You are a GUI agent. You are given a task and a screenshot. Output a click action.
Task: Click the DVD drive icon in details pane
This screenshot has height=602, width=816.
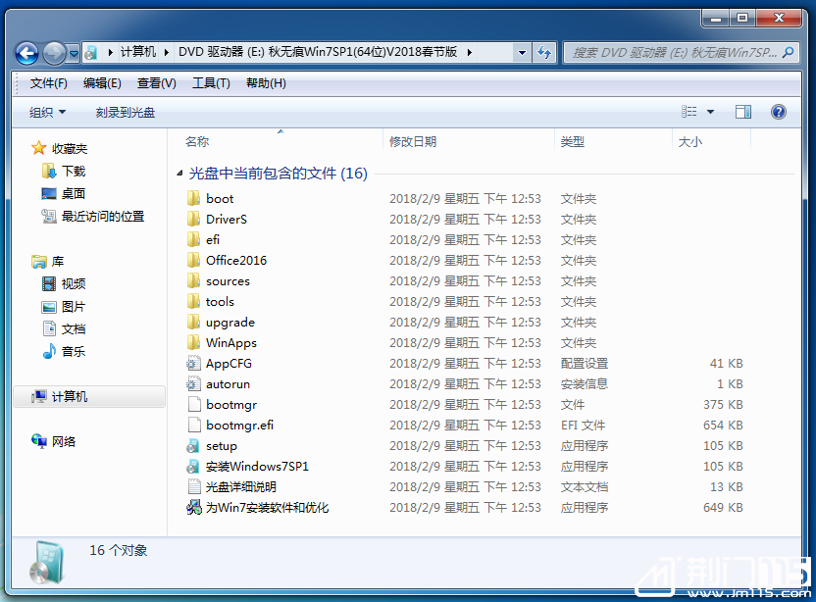(47, 563)
